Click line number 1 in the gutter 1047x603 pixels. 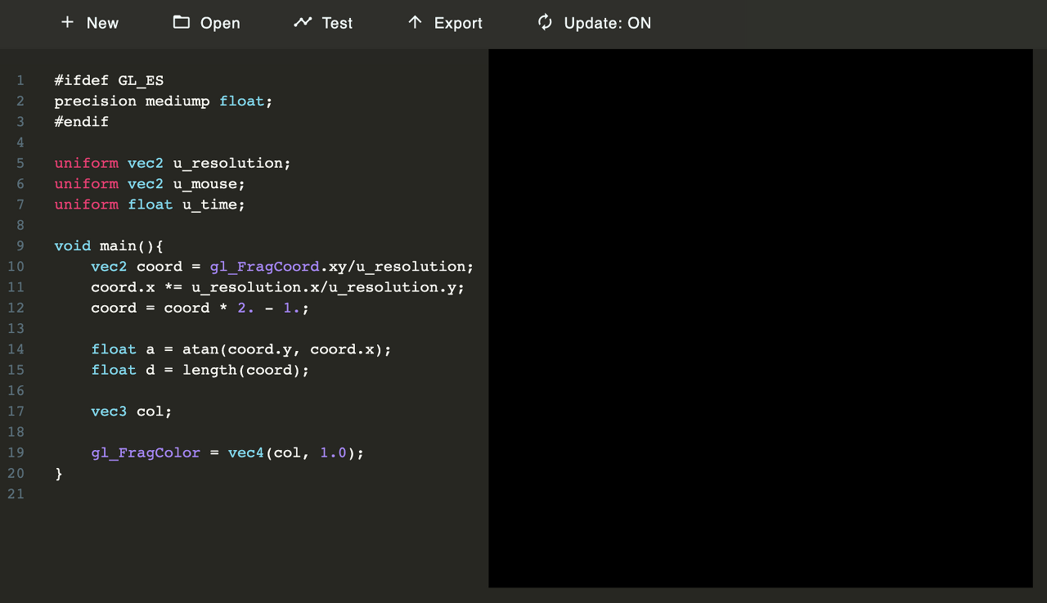tap(20, 80)
